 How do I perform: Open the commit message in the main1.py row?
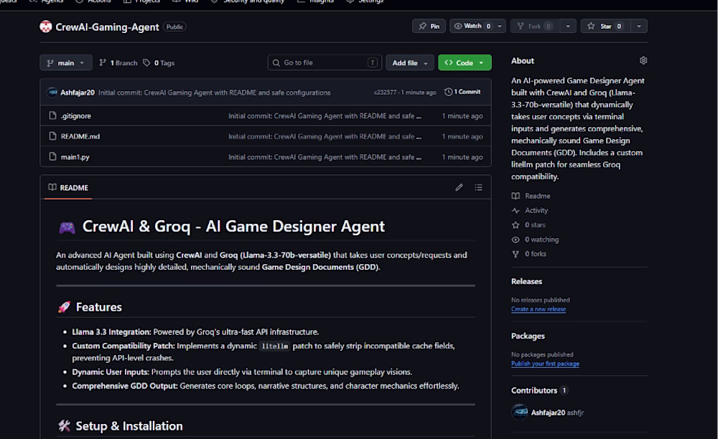[325, 157]
